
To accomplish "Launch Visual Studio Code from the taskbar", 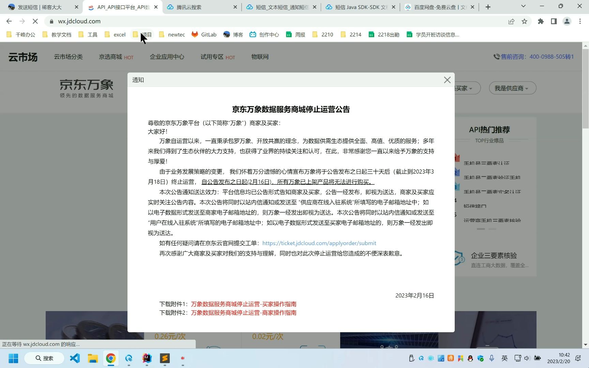I will tap(75, 358).
